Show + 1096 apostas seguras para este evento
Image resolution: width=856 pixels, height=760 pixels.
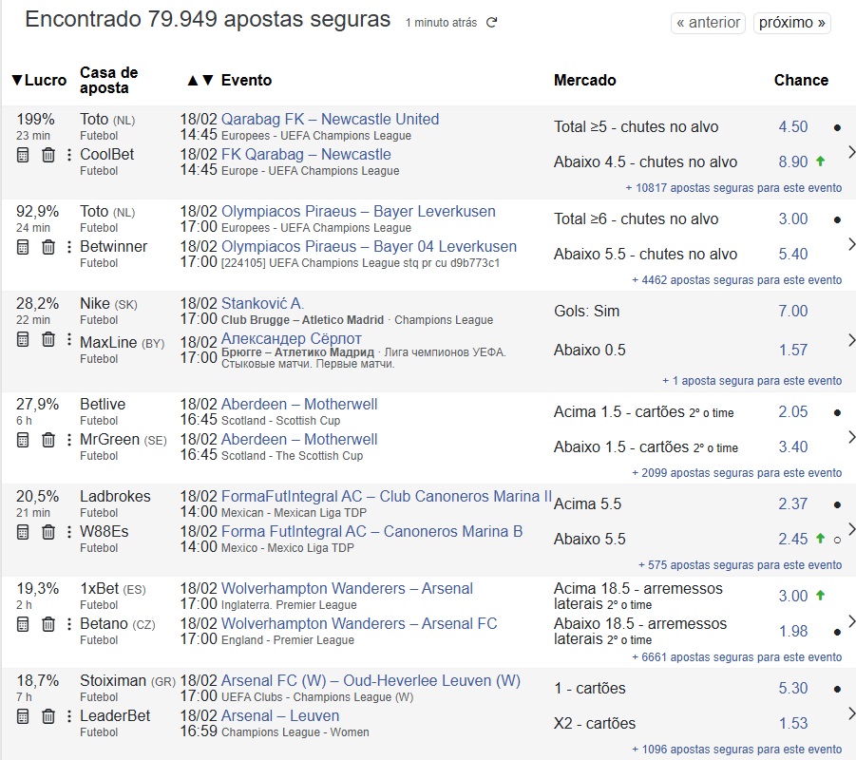pyautogui.click(x=736, y=750)
